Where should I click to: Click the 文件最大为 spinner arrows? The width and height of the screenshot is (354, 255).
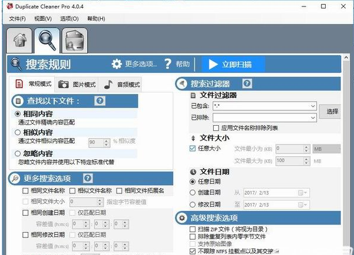click(306, 161)
